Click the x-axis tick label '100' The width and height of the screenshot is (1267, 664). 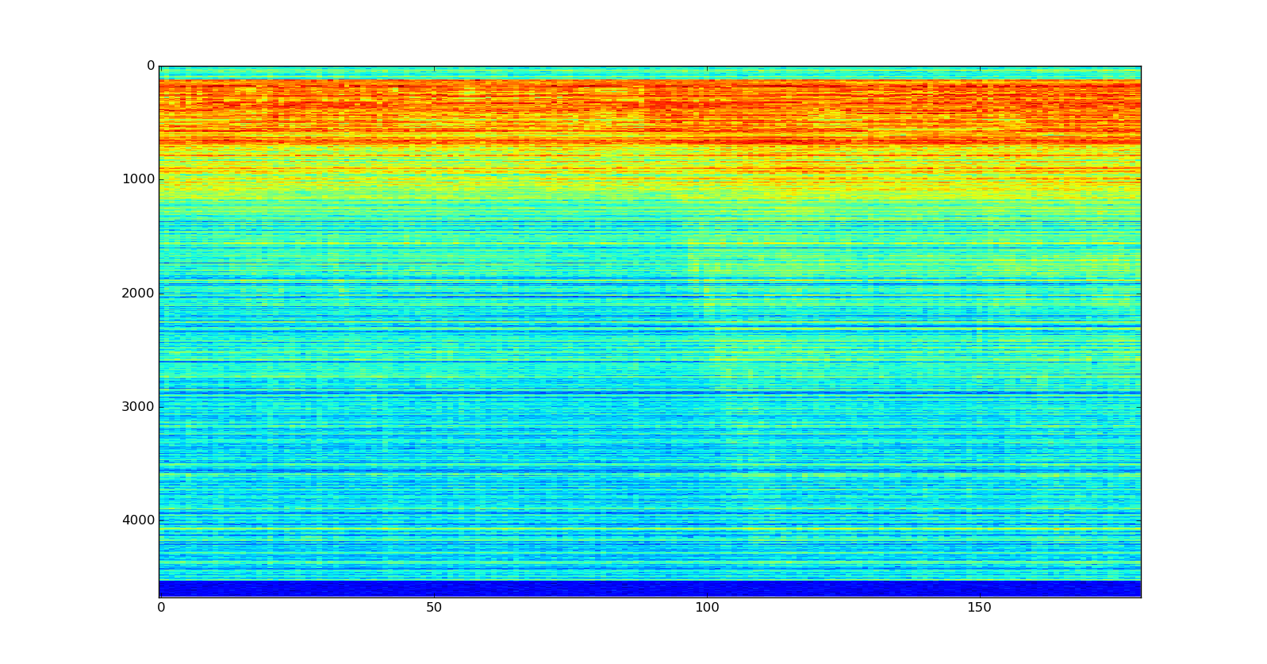(707, 608)
